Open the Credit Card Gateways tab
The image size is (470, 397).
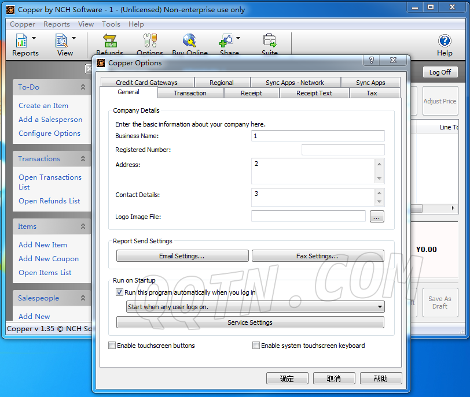146,83
